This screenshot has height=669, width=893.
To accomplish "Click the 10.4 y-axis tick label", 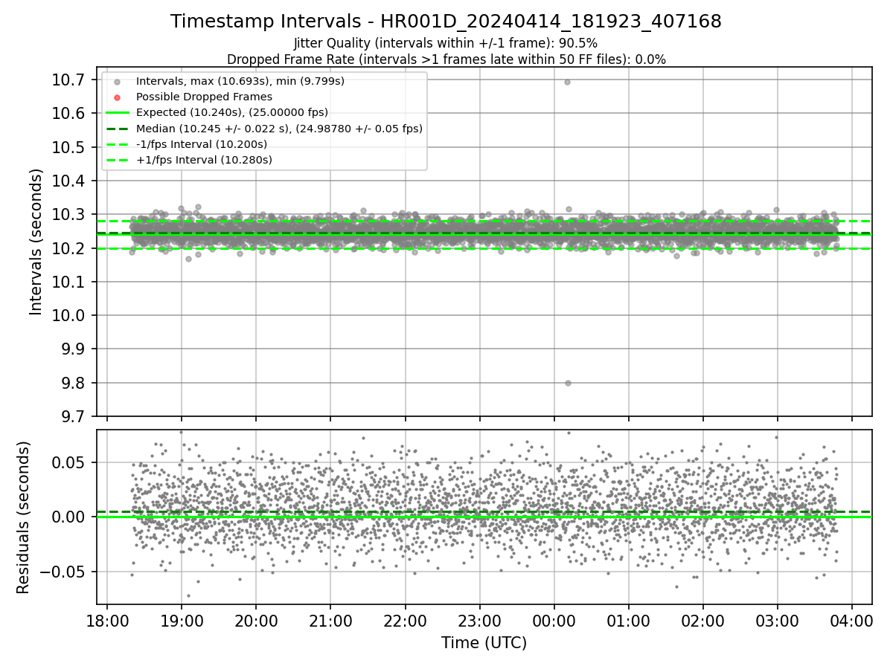I will [x=68, y=181].
